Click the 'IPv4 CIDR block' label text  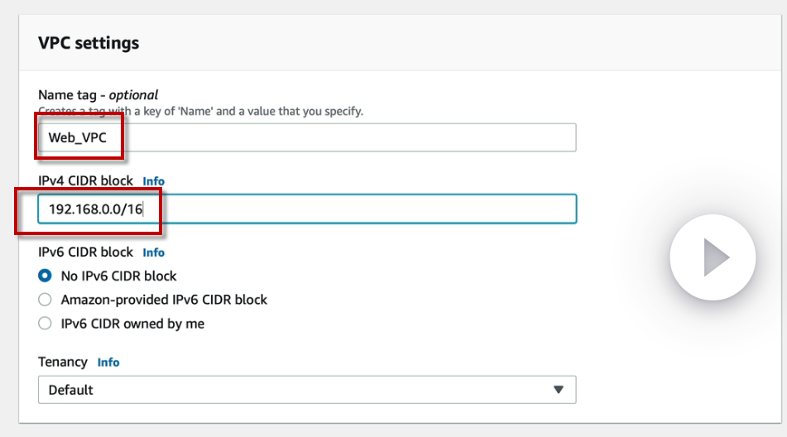click(86, 180)
